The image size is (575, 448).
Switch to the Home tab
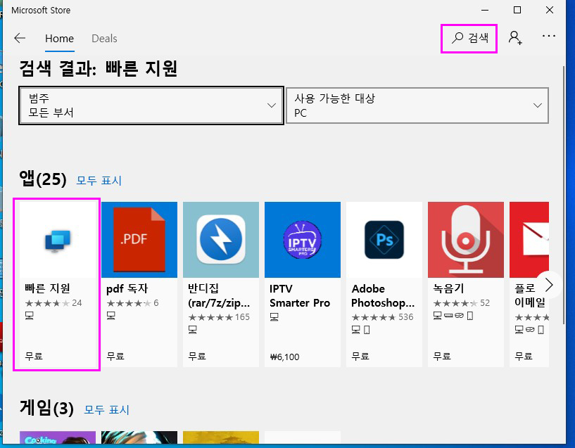[59, 39]
